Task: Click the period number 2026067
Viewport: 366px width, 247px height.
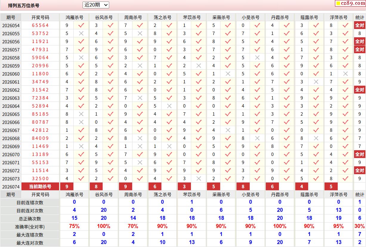Action: click(11, 130)
